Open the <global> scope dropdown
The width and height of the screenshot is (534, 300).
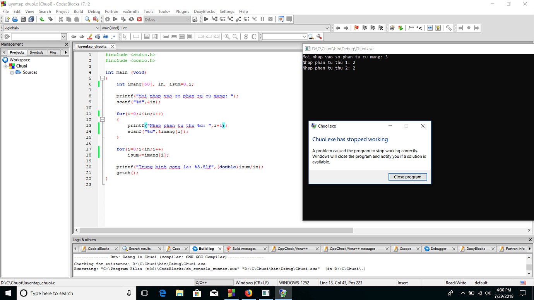[x=98, y=28]
